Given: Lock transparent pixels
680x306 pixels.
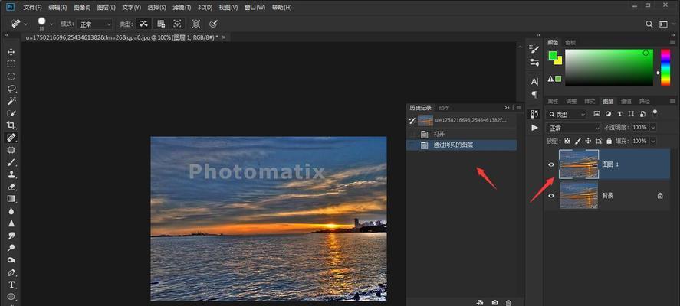Looking at the screenshot, I should [x=567, y=141].
